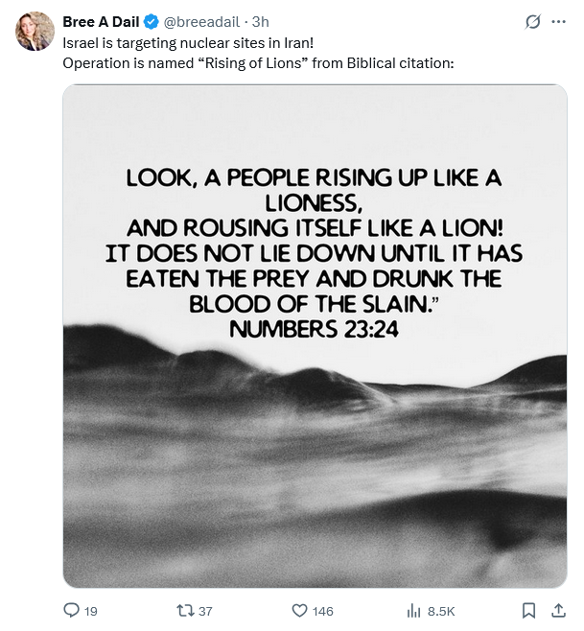Click the views bar chart icon
The image size is (584, 631).
pyautogui.click(x=414, y=610)
